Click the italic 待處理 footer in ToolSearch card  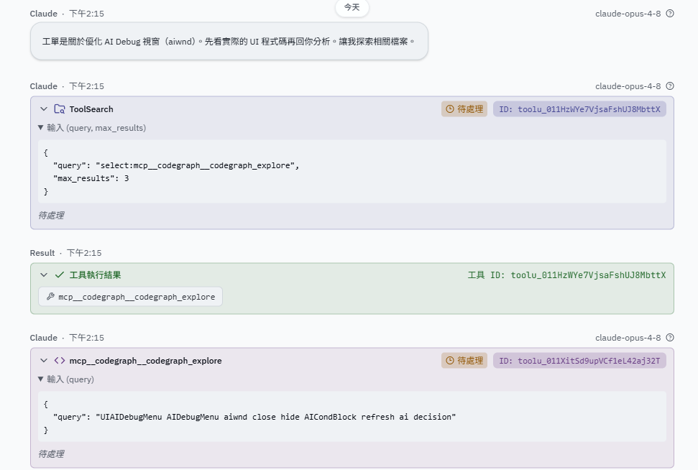51,216
